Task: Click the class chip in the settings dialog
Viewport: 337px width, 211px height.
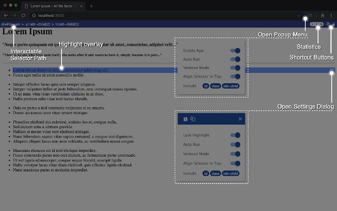Action: pyautogui.click(x=215, y=174)
